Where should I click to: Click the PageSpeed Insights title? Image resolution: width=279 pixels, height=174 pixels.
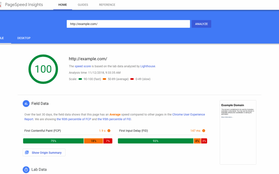(x=24, y=5)
